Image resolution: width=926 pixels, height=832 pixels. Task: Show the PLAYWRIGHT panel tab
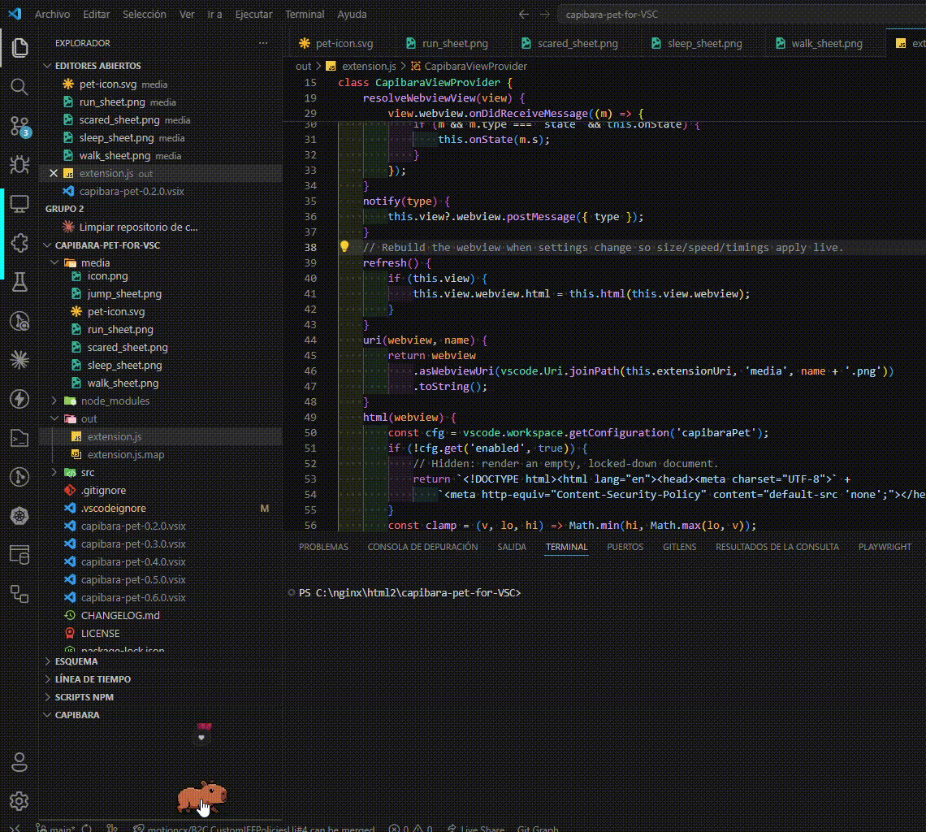[x=885, y=547]
